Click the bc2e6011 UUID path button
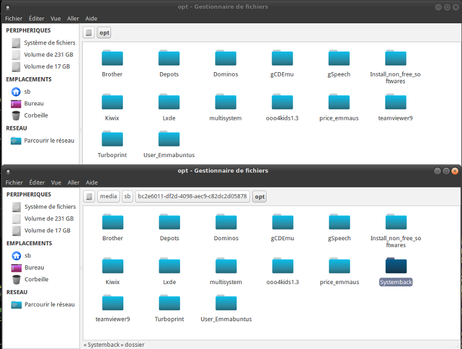 192,196
